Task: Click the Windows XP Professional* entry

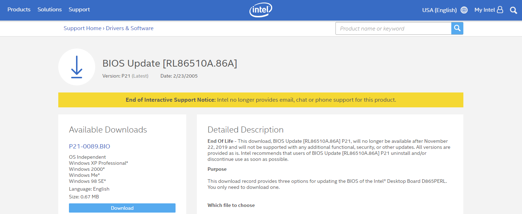Action: click(x=98, y=163)
